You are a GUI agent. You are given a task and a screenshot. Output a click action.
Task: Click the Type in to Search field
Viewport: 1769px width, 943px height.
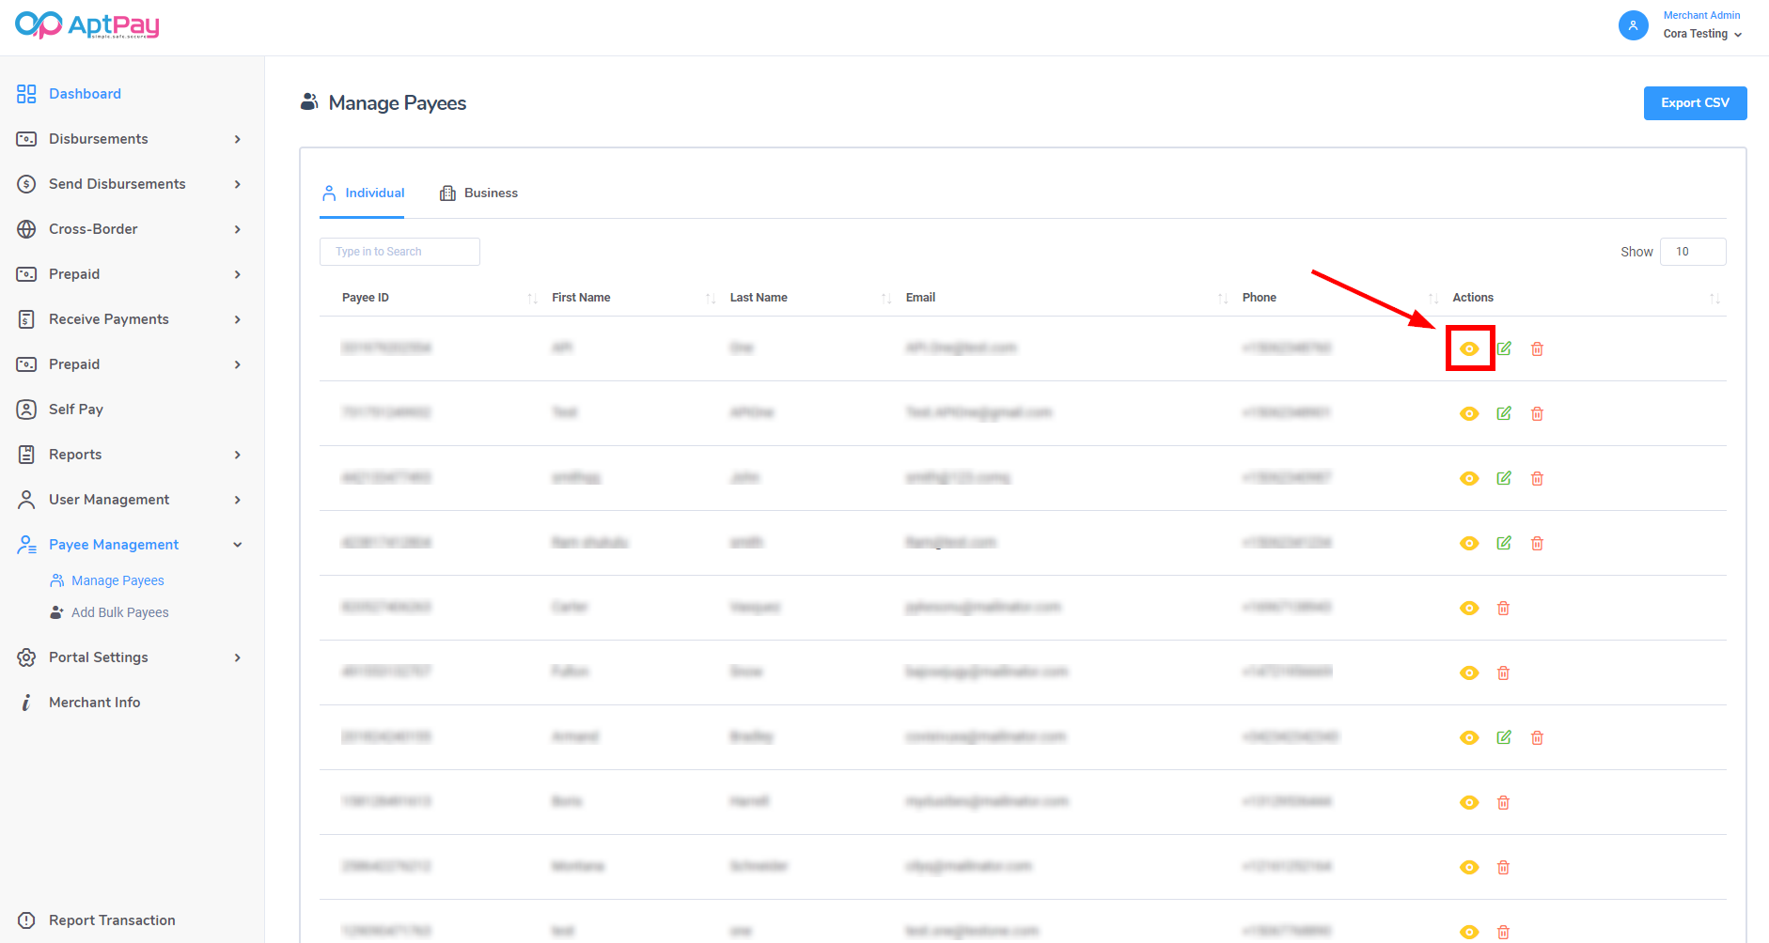click(x=399, y=252)
